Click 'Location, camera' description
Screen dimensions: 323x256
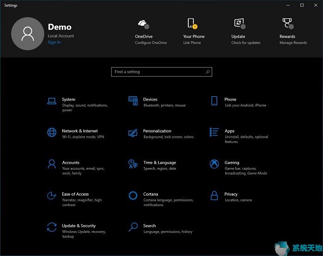pos(238,200)
